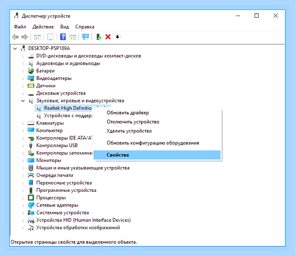
Task: Click the Сетевые адаптеры network icon
Action: [x=31, y=205]
